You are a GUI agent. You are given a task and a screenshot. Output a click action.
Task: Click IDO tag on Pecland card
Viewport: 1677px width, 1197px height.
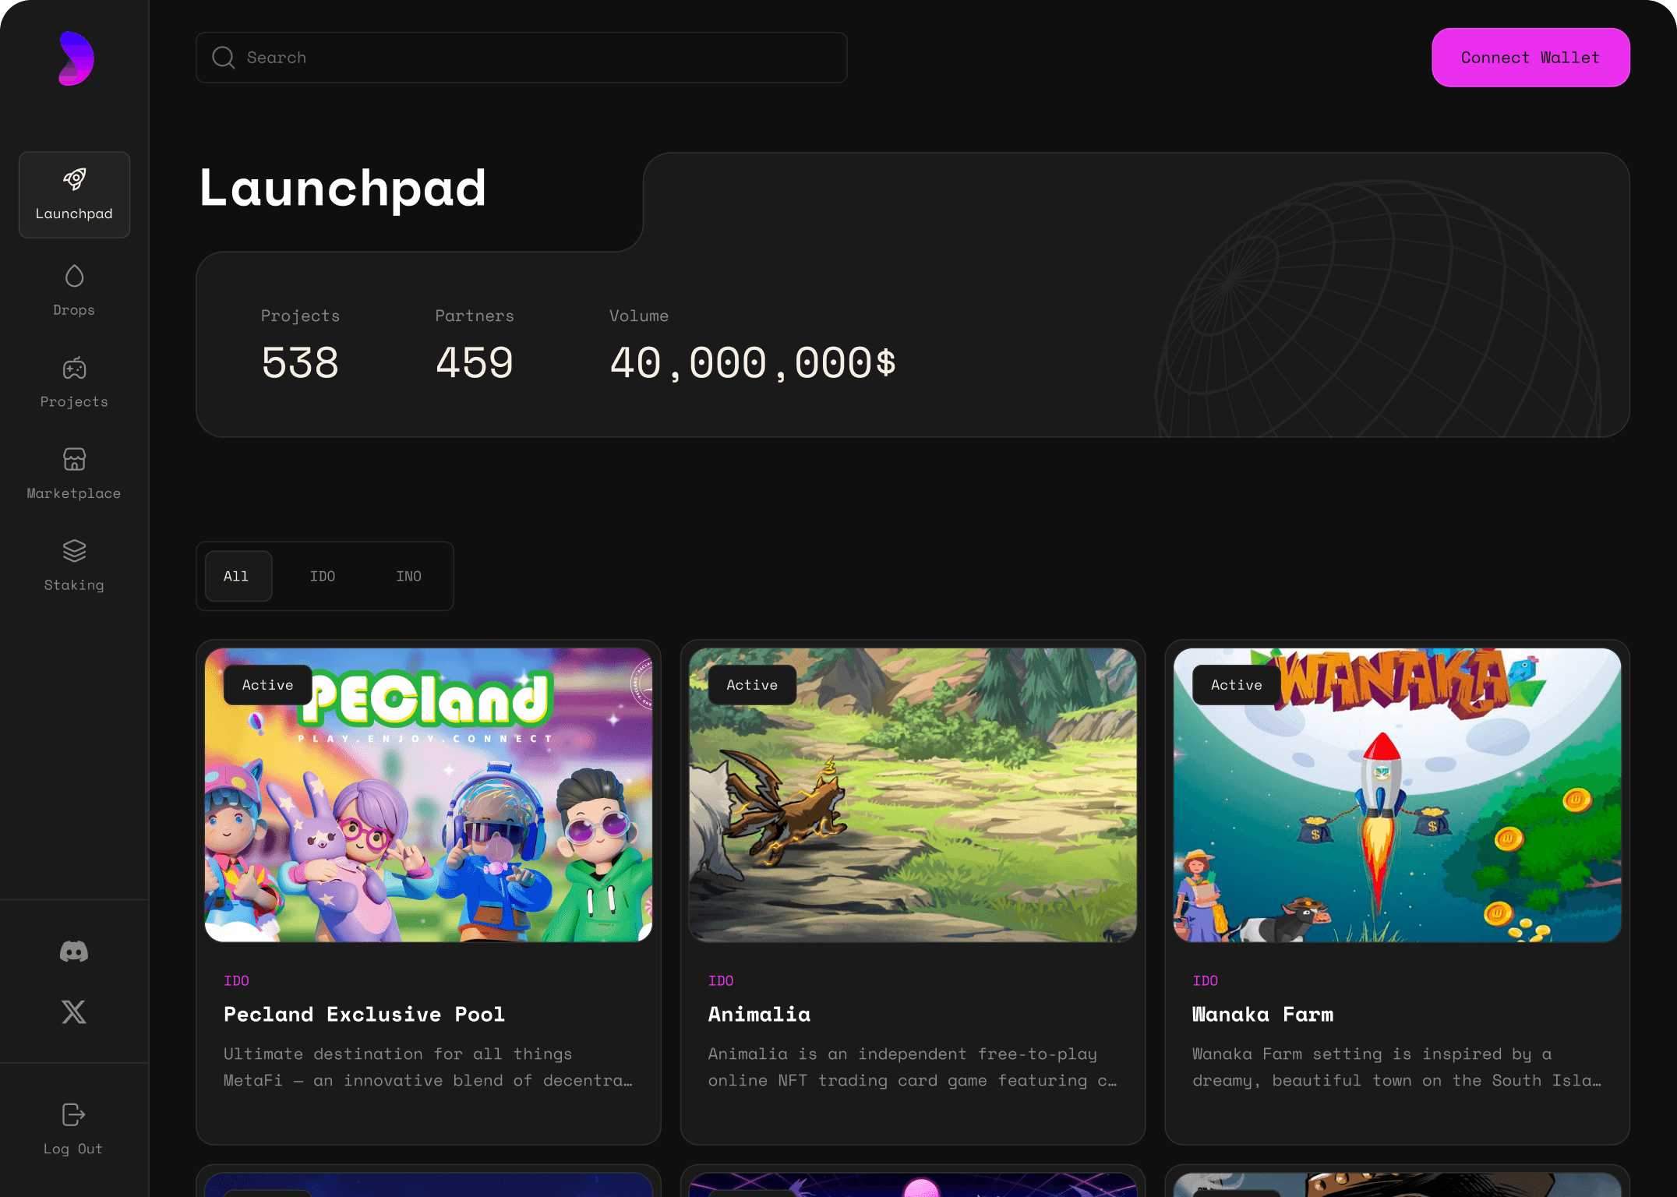coord(236,980)
